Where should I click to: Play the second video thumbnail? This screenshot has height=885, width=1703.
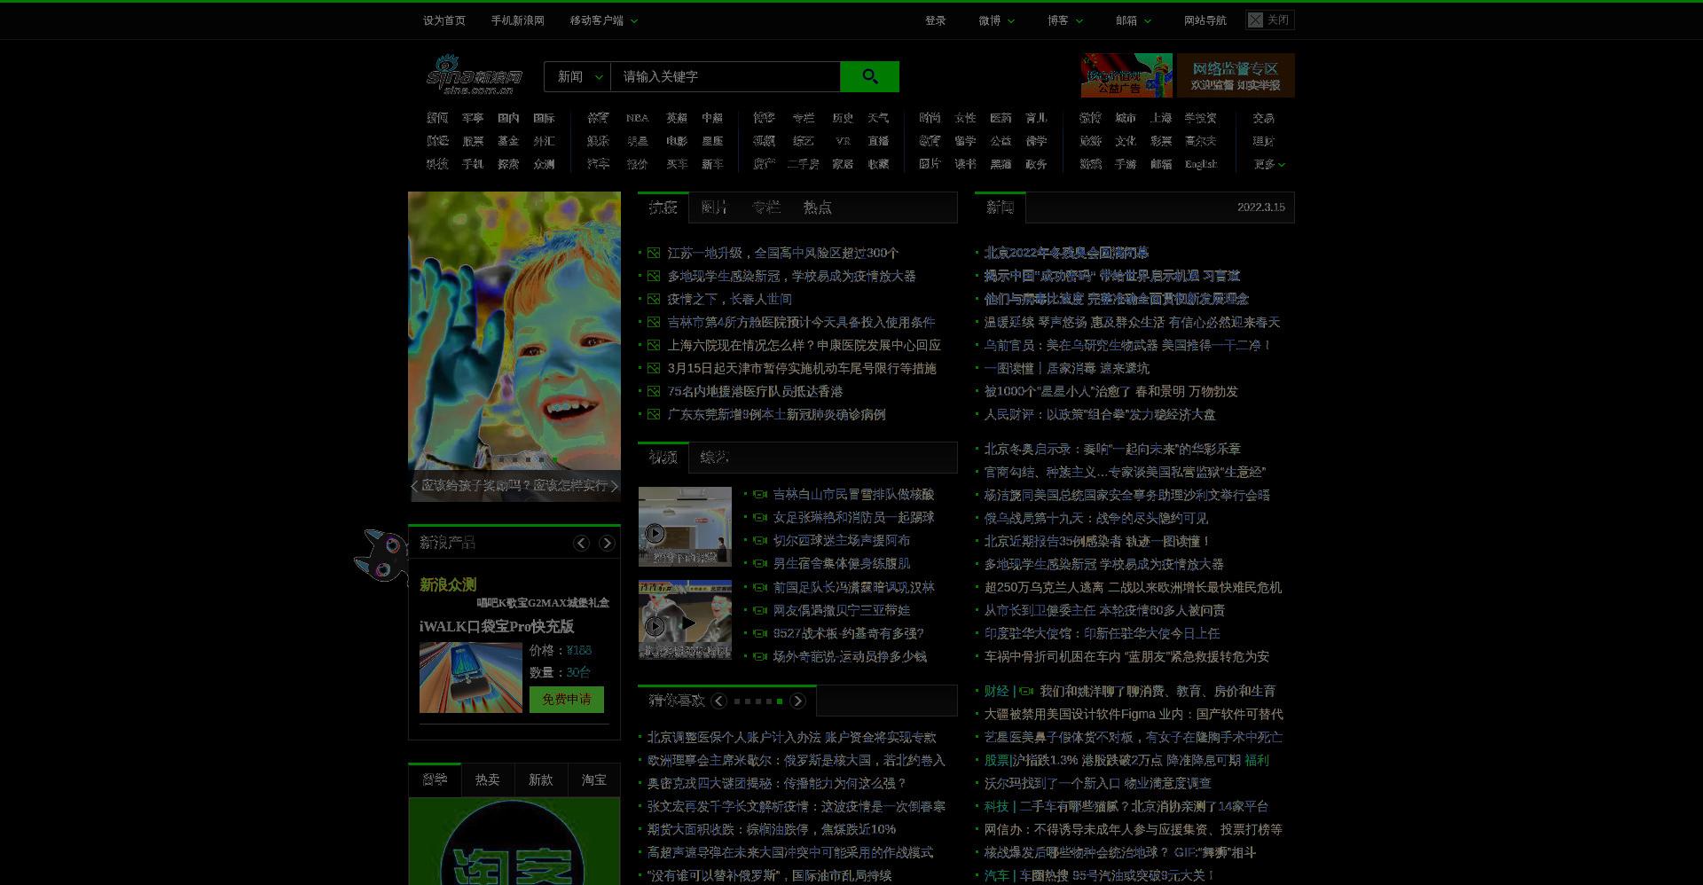point(685,620)
